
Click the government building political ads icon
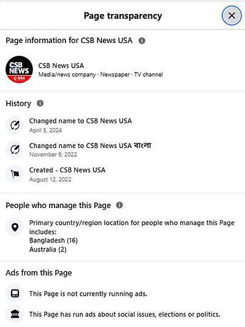[15, 314]
